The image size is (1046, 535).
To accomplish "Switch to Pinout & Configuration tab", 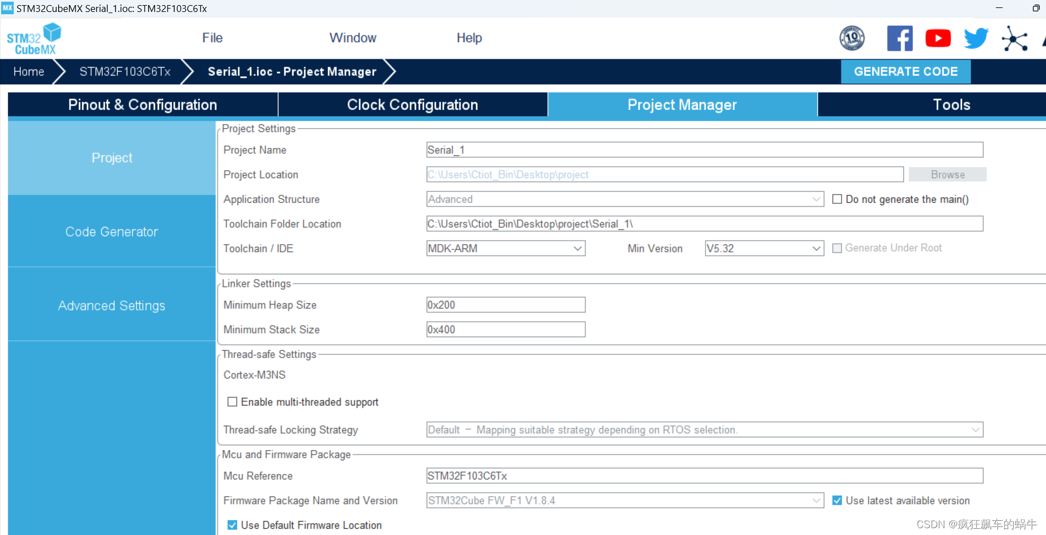I will (143, 104).
